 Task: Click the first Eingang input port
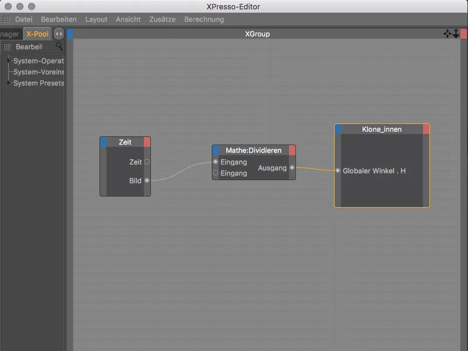tap(215, 162)
